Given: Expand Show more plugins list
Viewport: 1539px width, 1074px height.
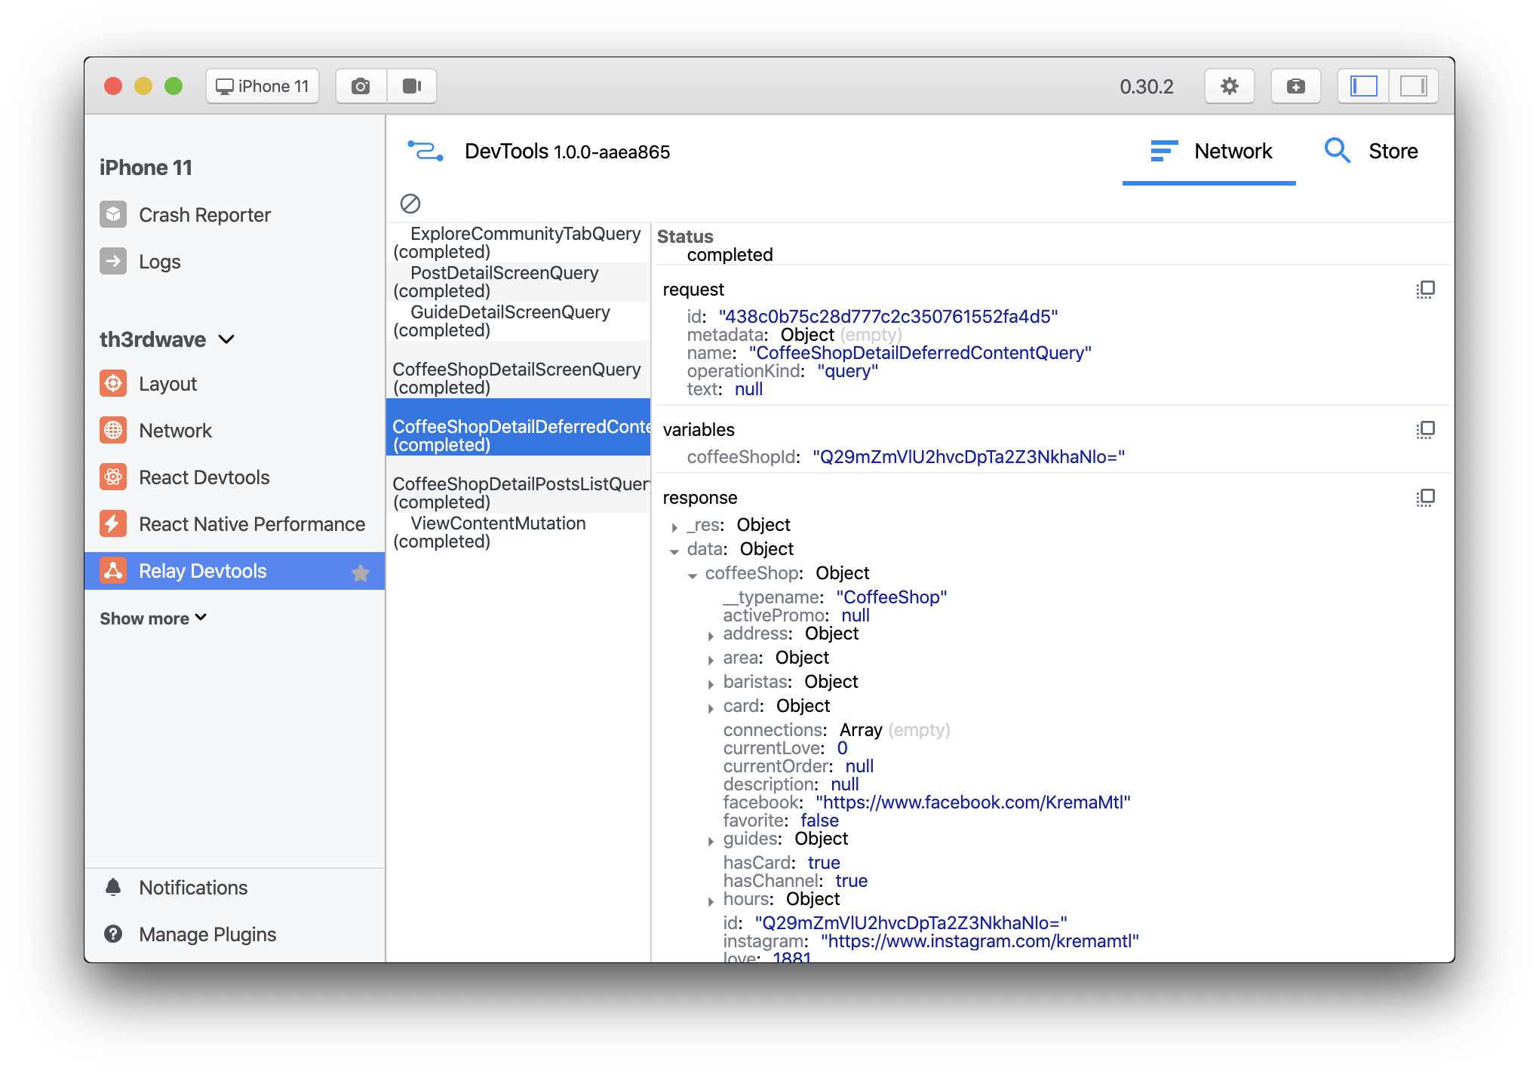Looking at the screenshot, I should [x=153, y=618].
